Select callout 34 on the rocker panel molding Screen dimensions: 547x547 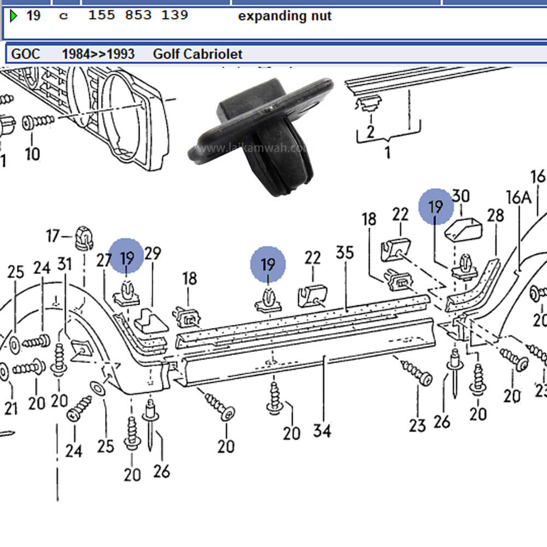point(322,432)
